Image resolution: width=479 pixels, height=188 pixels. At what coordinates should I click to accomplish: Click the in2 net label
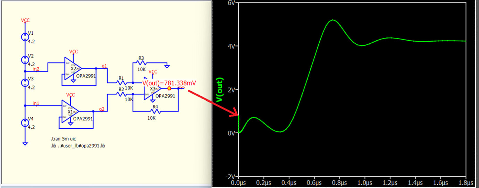pos(36,69)
